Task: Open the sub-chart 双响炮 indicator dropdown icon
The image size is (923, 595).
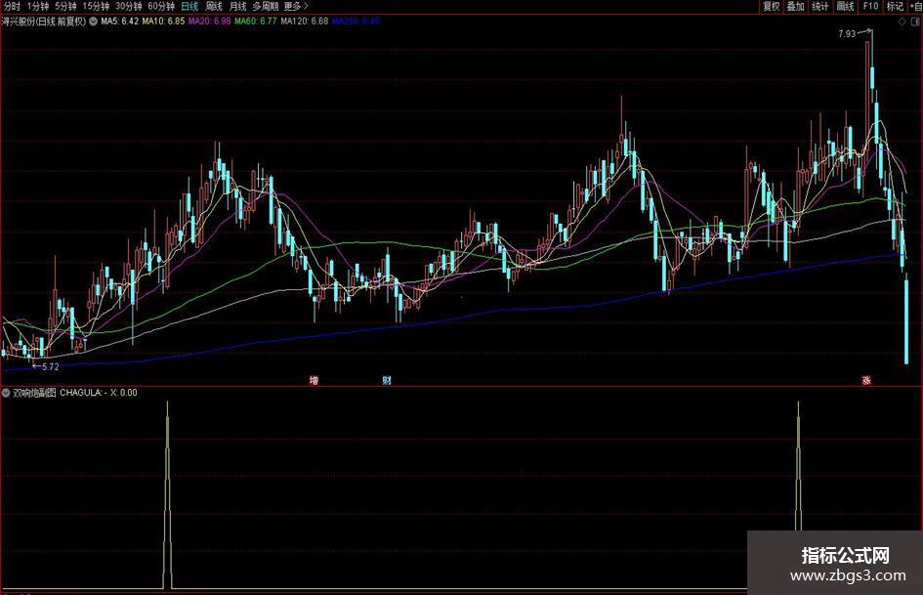Action: (x=6, y=393)
